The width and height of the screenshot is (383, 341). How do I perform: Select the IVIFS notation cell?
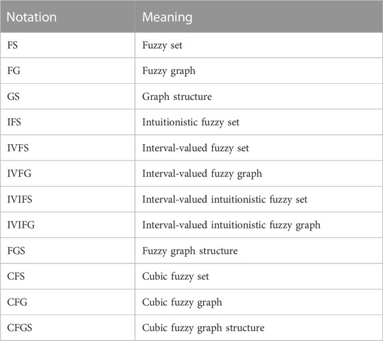(67, 199)
